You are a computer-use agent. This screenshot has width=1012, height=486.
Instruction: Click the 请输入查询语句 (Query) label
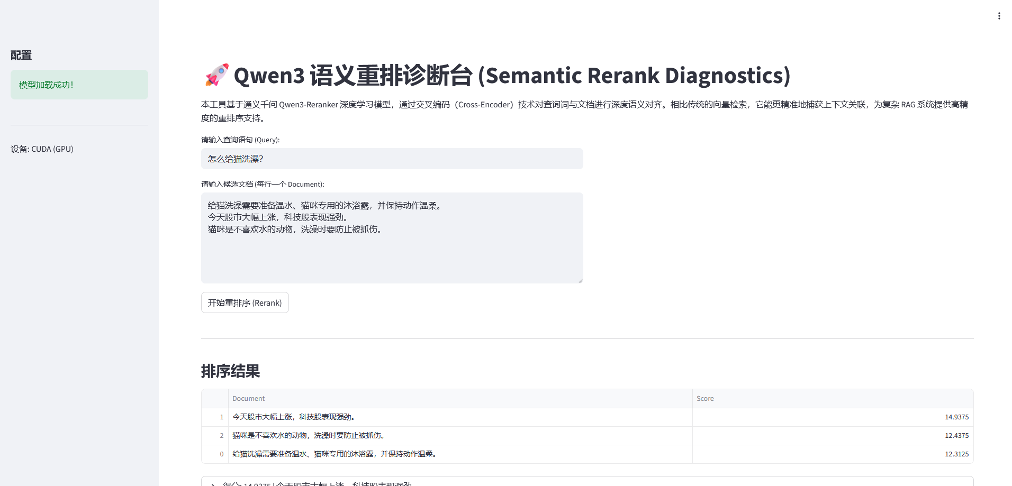(240, 140)
